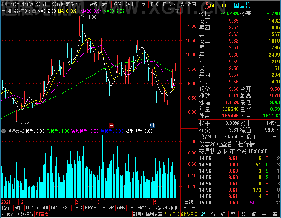
Task: Select the EMV indicator
Action: click(142, 208)
